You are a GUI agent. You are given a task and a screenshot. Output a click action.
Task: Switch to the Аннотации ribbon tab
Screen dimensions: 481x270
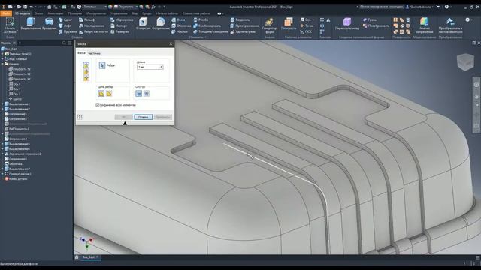[x=56, y=13]
